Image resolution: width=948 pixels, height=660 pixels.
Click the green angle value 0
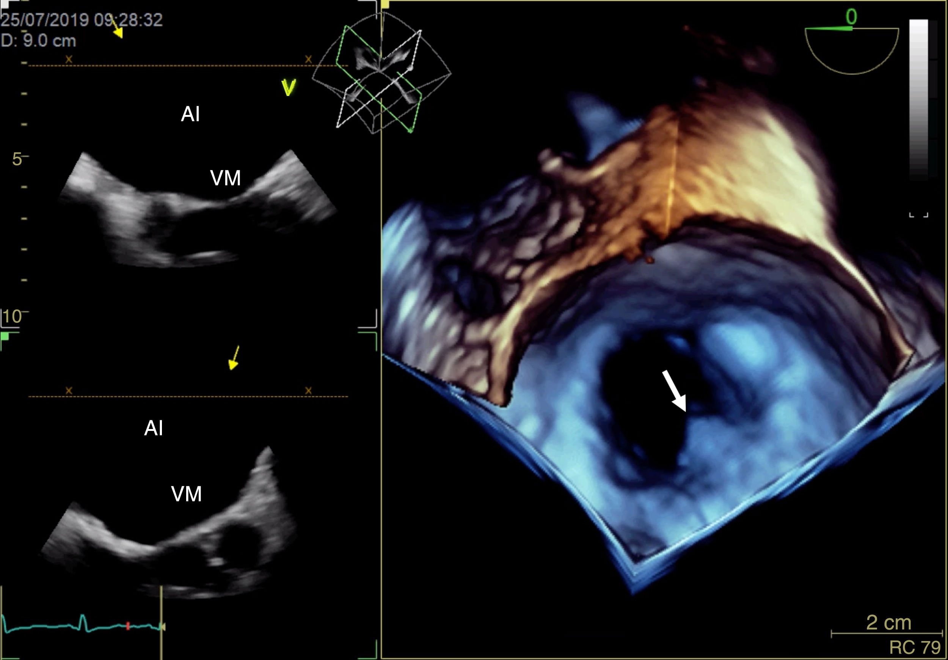coord(851,17)
